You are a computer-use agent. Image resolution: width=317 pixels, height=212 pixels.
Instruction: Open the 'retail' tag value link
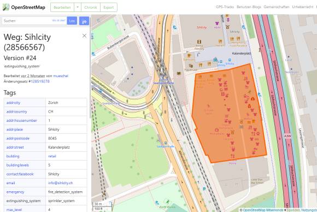[x=52, y=156]
